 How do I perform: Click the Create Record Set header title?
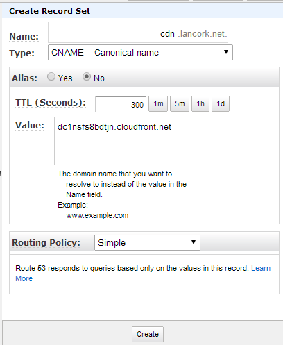tap(49, 11)
